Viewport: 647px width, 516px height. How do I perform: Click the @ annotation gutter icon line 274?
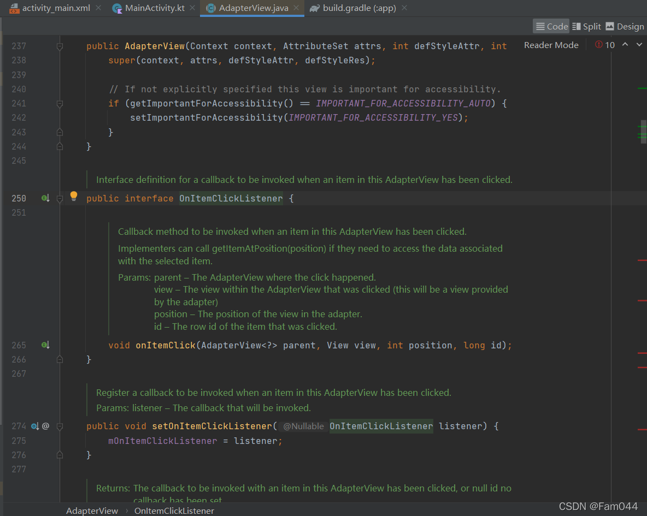pos(46,426)
